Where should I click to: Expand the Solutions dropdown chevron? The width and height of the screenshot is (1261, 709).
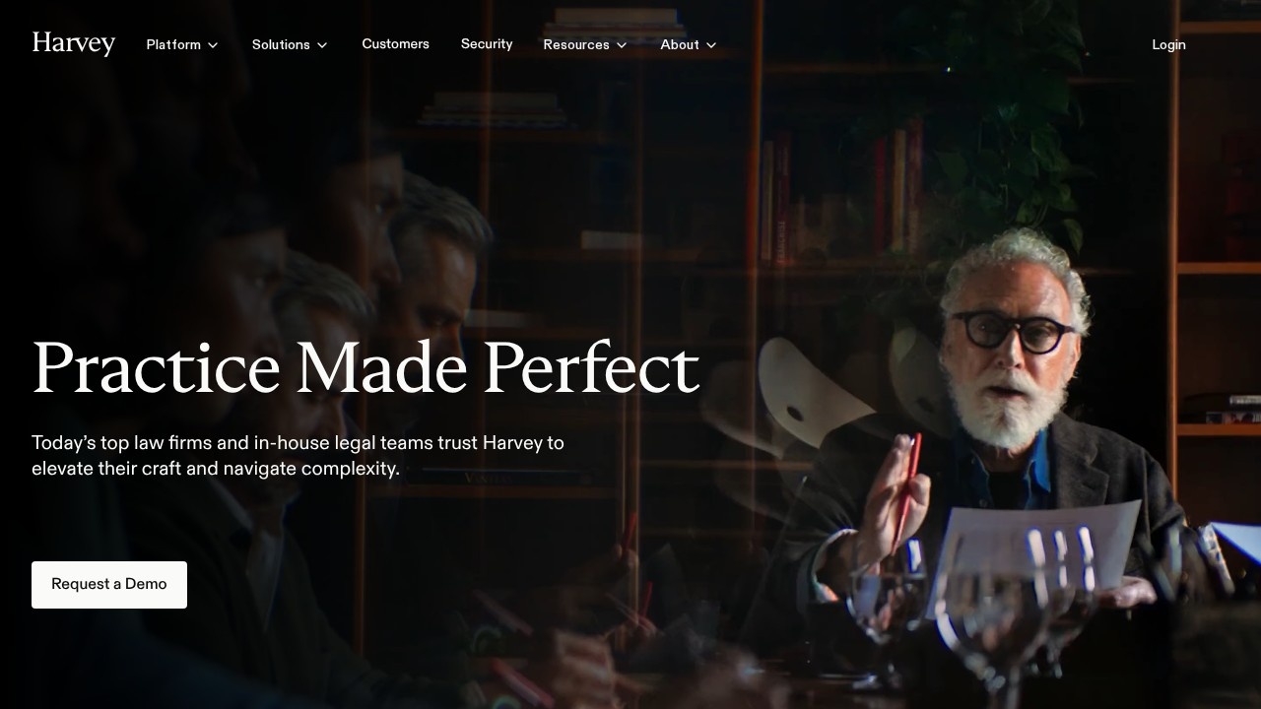[322, 45]
